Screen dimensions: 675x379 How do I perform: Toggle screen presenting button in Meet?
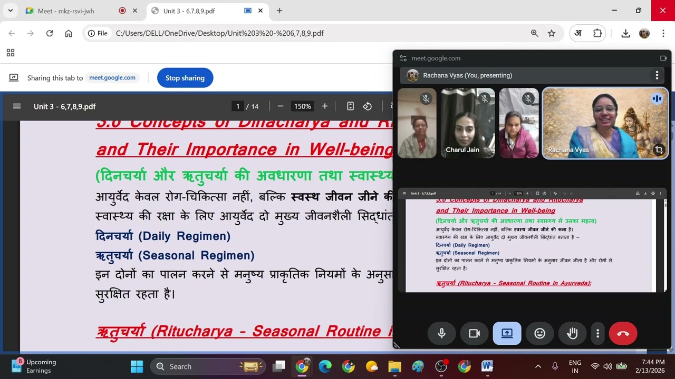(507, 333)
